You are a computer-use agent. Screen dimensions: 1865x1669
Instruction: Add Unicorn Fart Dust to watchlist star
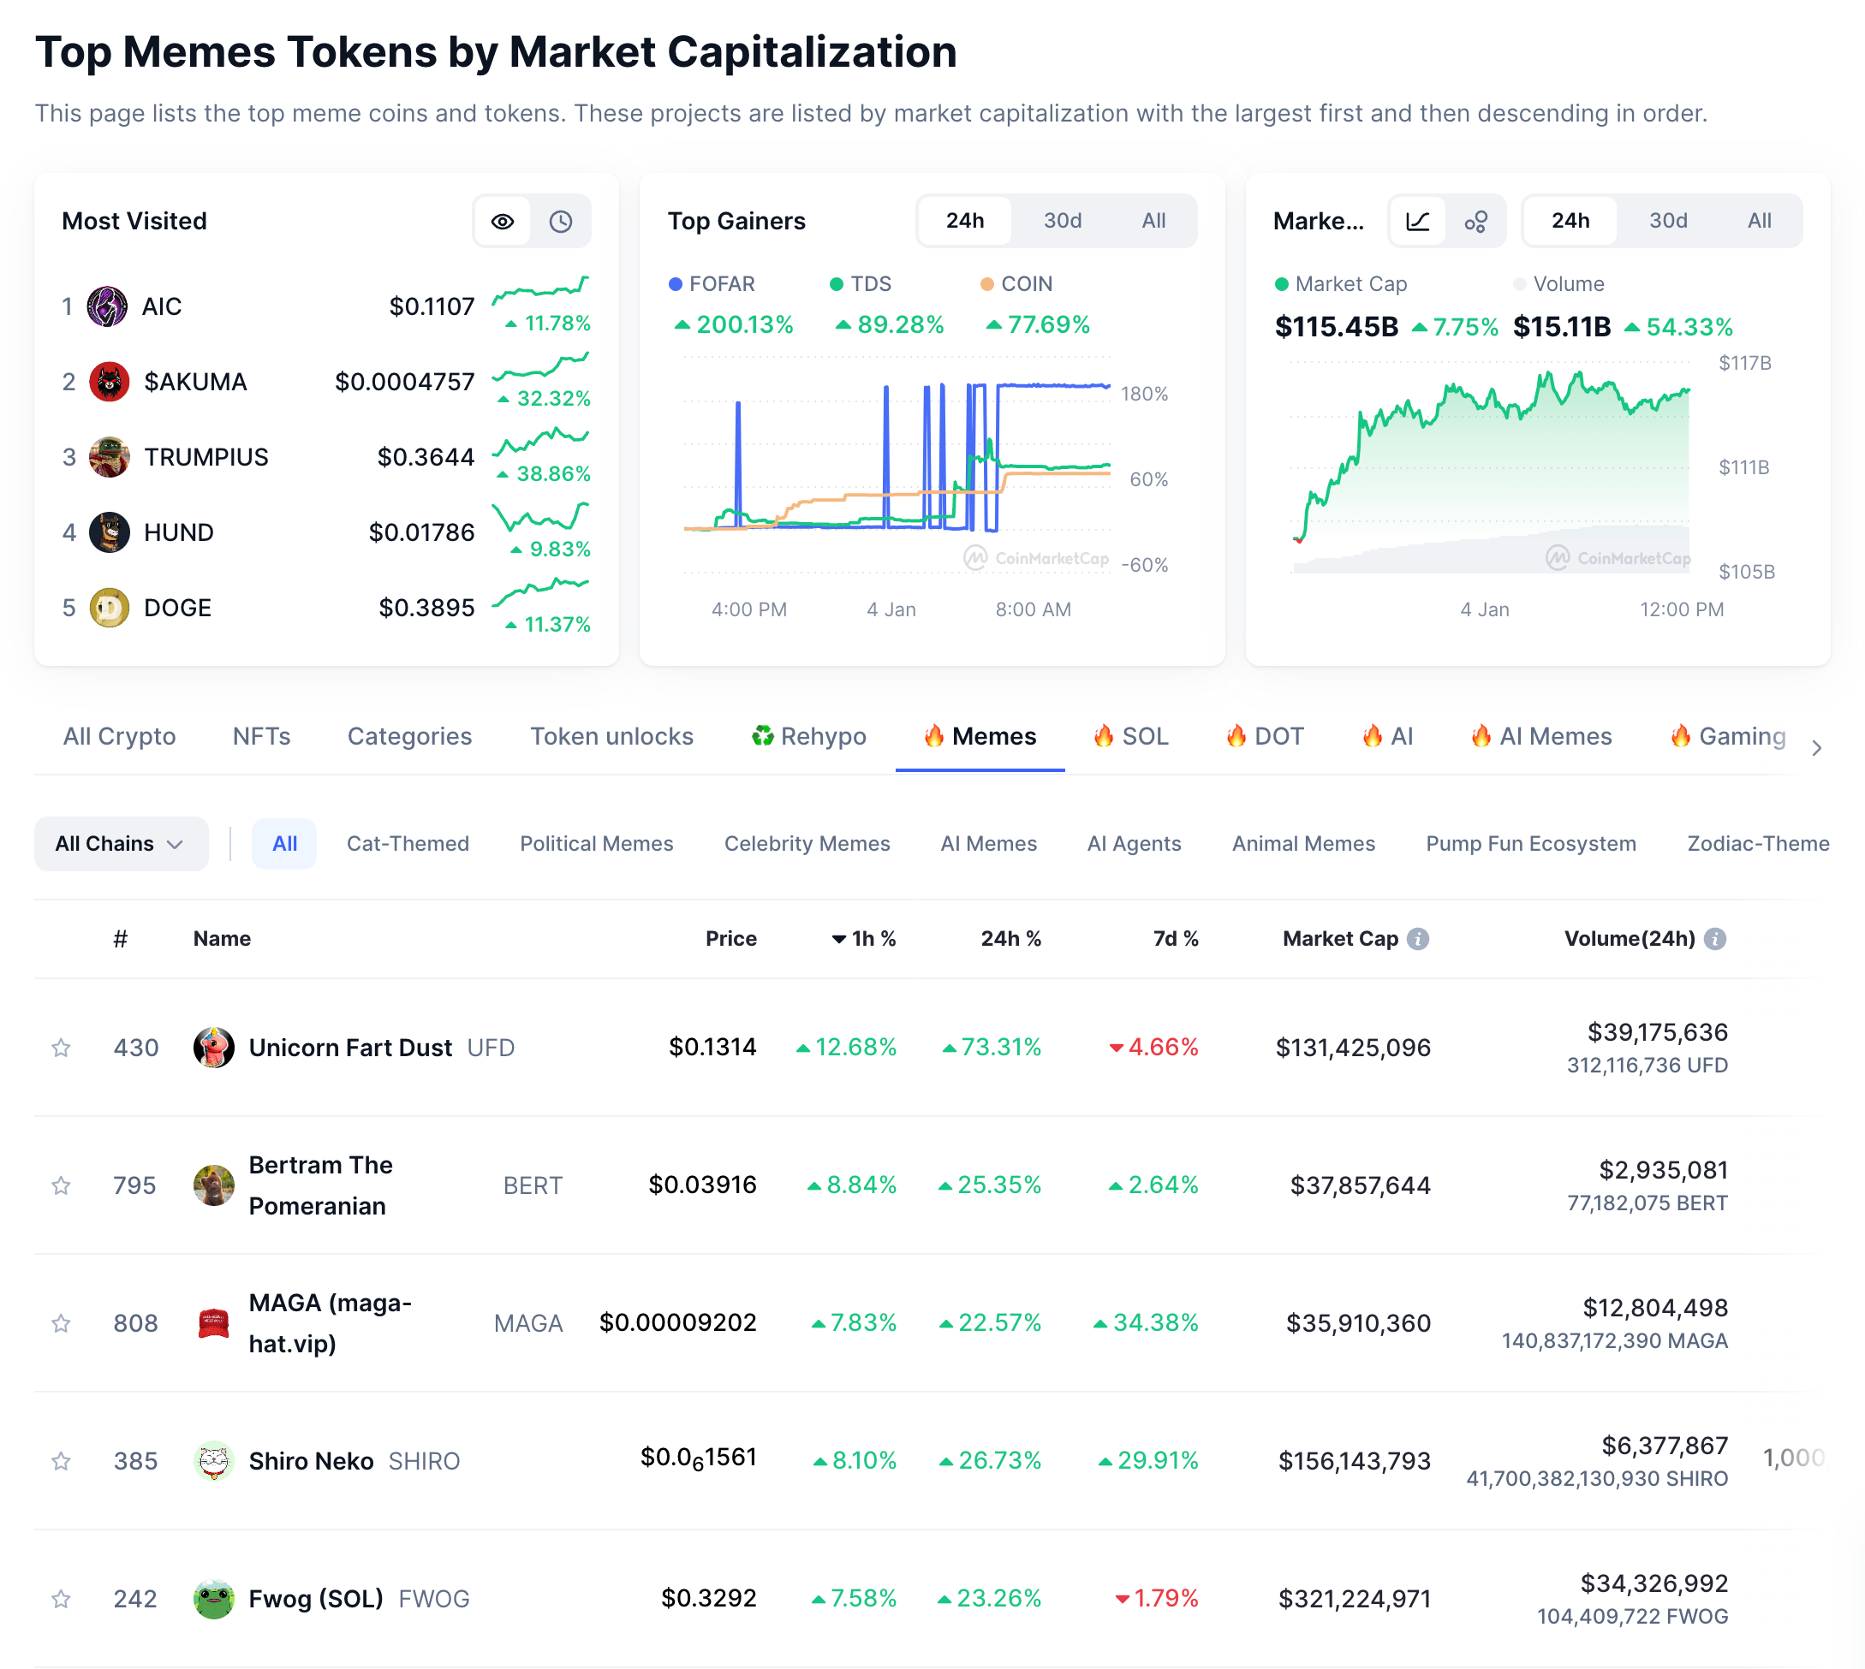pos(62,1046)
